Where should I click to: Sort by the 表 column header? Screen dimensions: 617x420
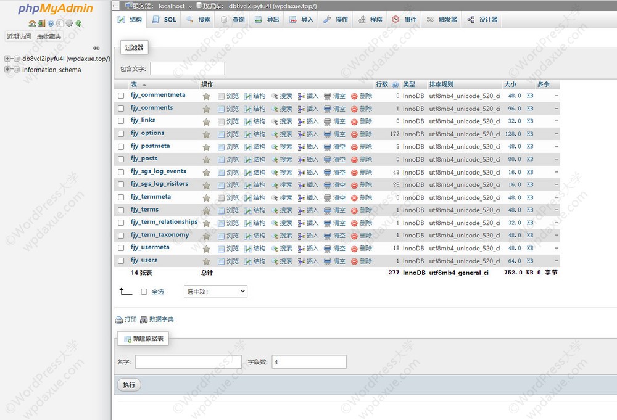134,84
